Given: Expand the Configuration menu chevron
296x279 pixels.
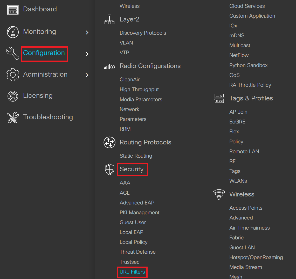Looking at the screenshot, I should coord(87,54).
